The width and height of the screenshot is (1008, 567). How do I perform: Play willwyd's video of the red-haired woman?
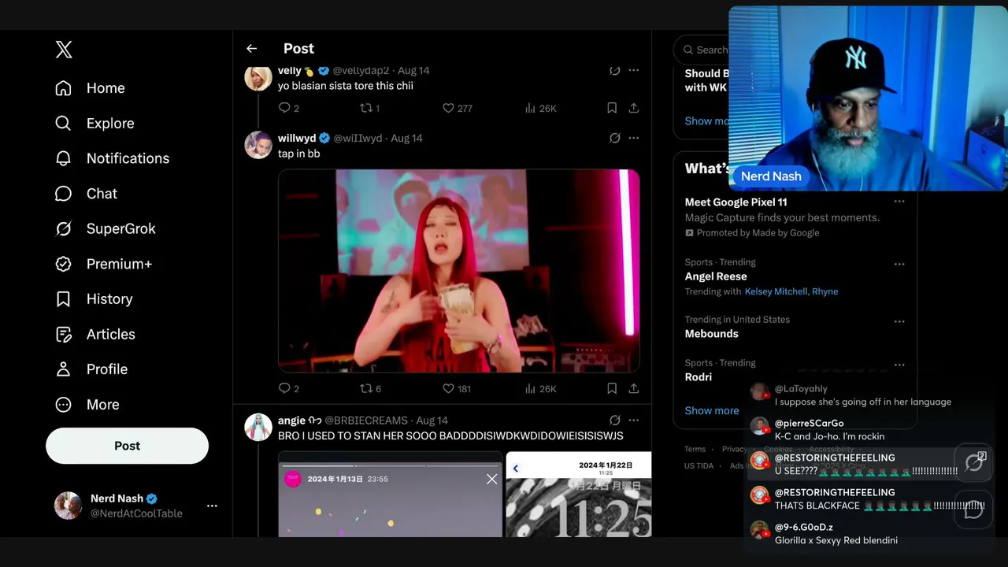click(459, 271)
